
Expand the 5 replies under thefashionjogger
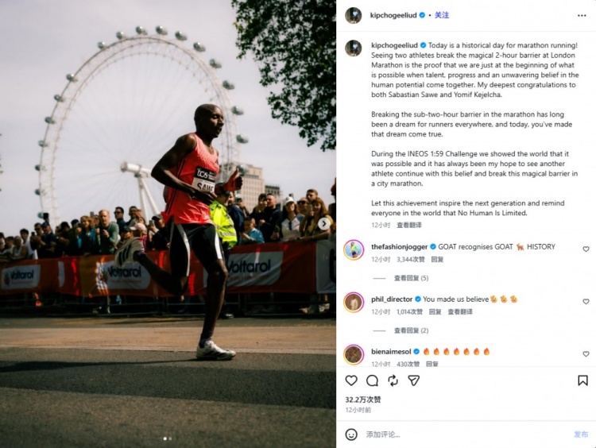pyautogui.click(x=411, y=278)
